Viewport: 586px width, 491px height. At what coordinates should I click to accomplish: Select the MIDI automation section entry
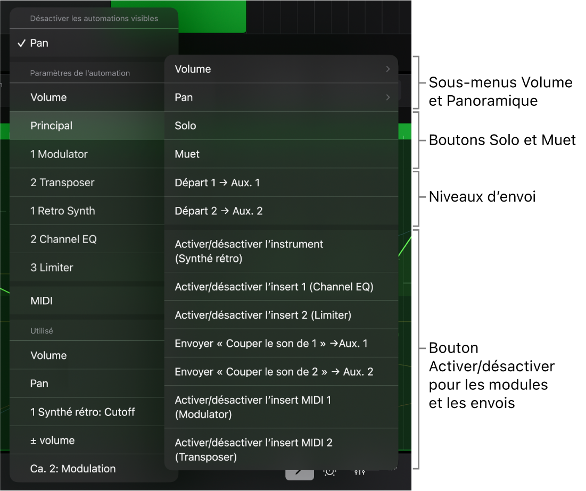pos(41,301)
